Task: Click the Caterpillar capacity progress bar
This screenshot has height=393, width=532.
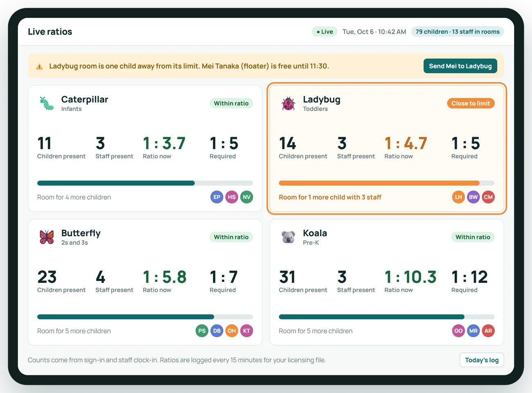Action: tap(145, 183)
